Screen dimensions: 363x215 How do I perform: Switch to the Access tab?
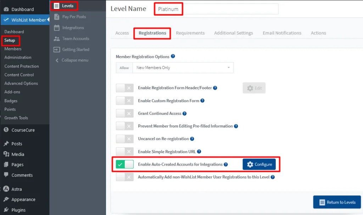point(122,33)
